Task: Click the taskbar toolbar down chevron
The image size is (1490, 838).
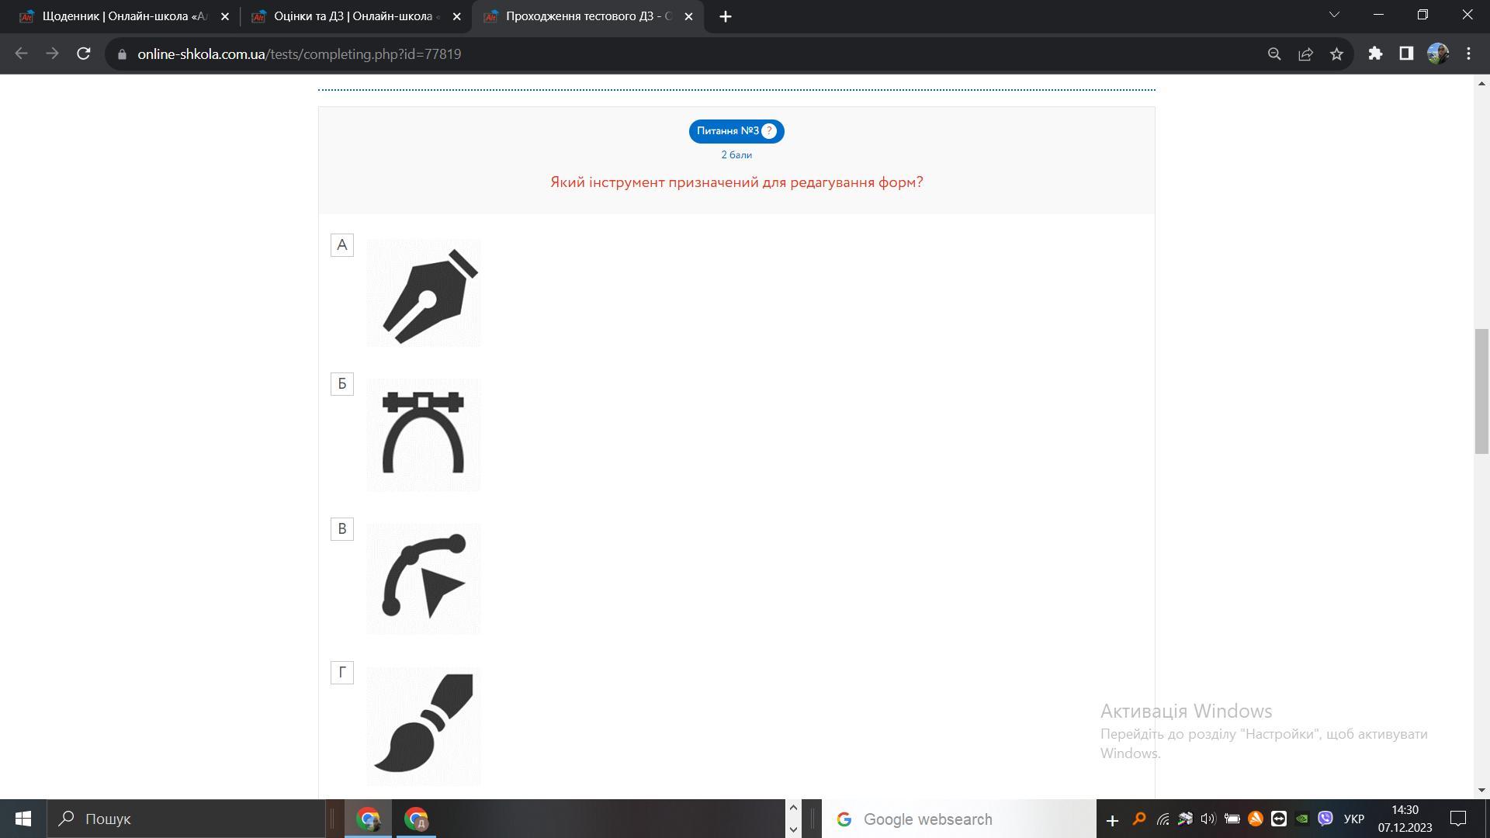Action: pos(793,829)
